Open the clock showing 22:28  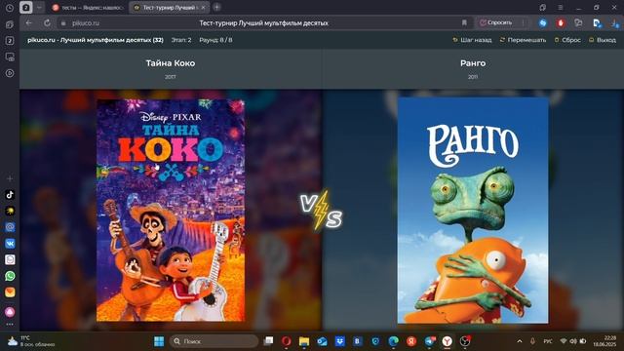coord(604,341)
